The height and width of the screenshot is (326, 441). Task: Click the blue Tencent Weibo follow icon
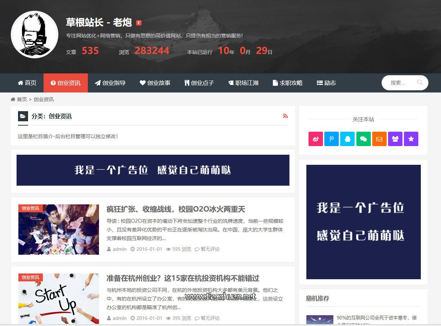pyautogui.click(x=332, y=139)
